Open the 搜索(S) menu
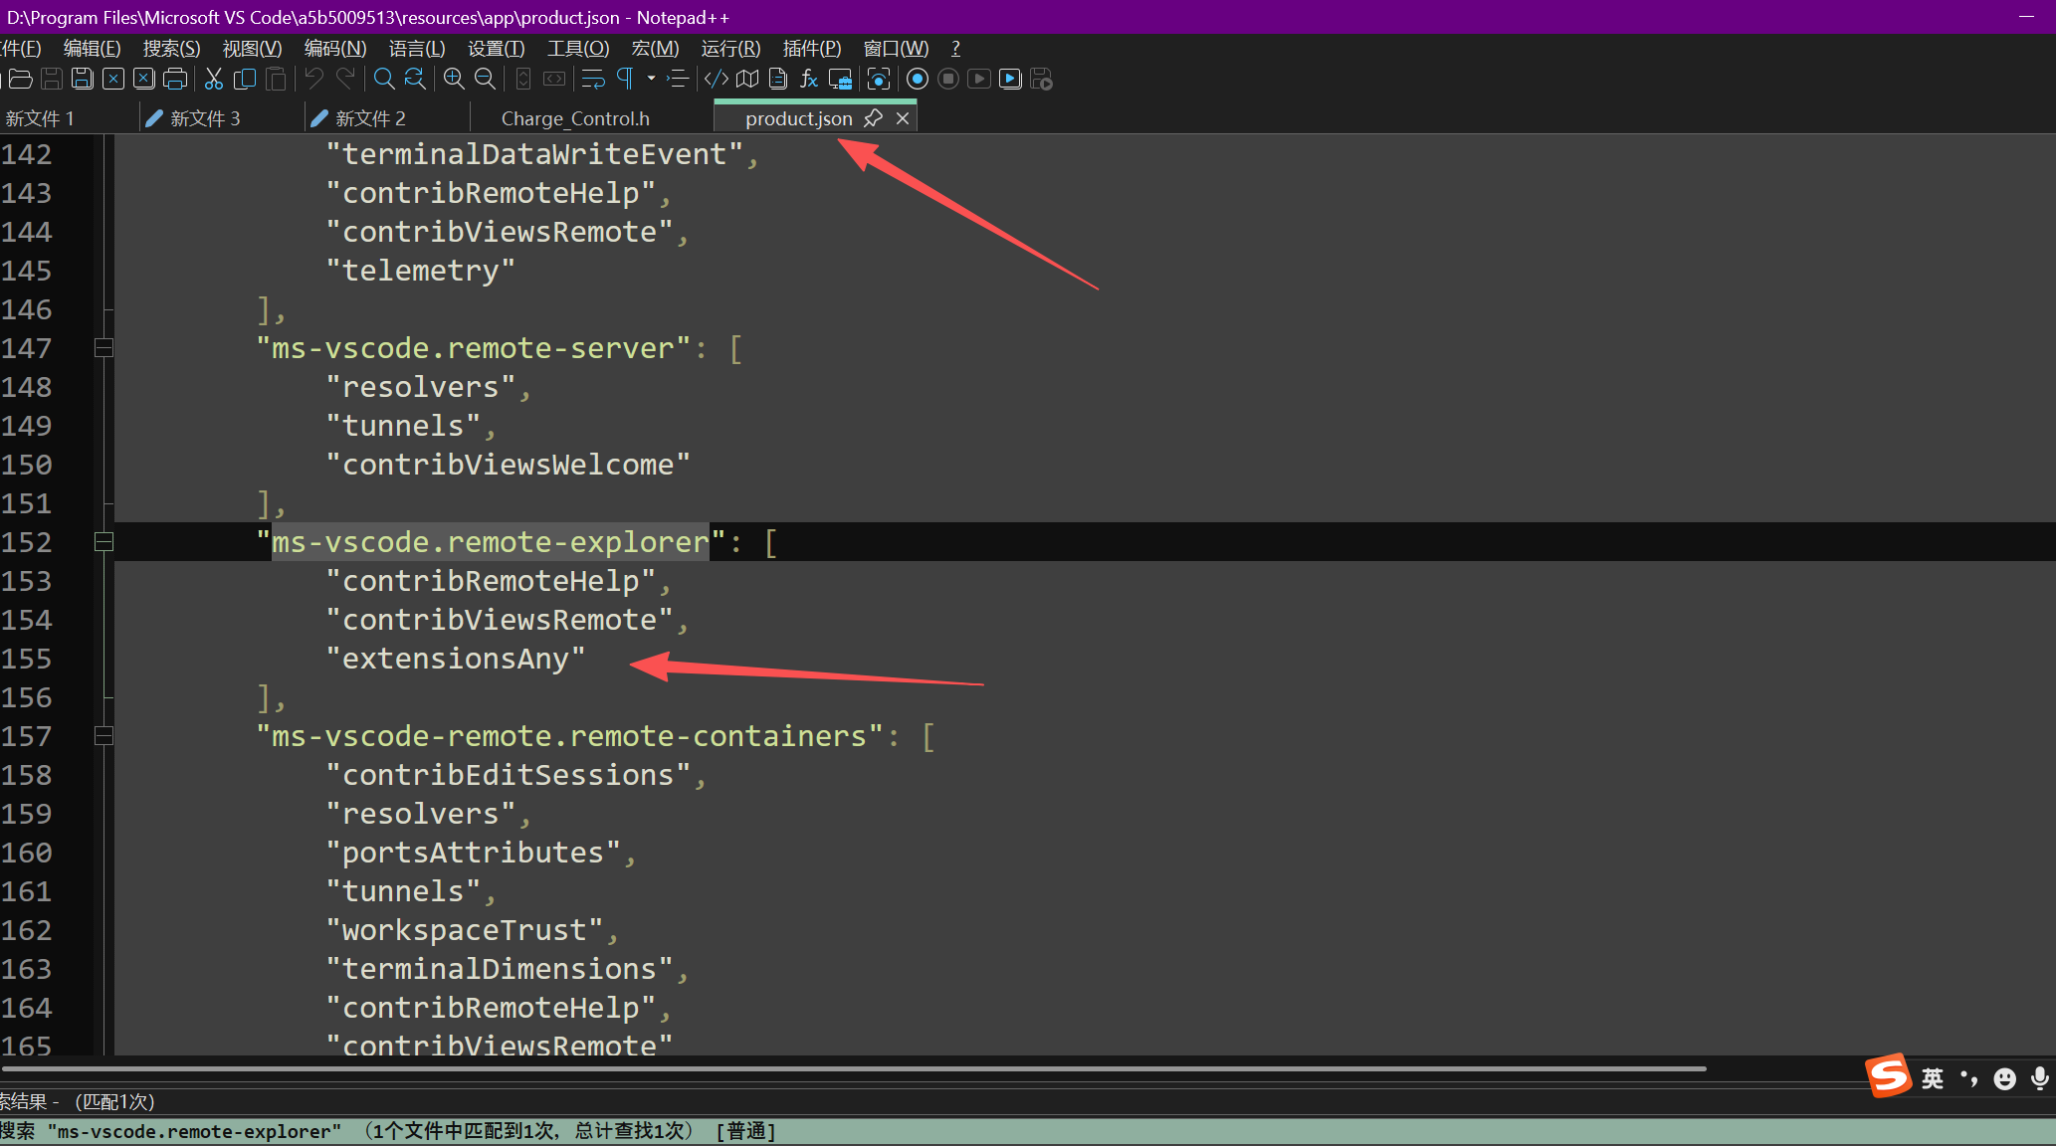The height and width of the screenshot is (1146, 2056). (171, 49)
